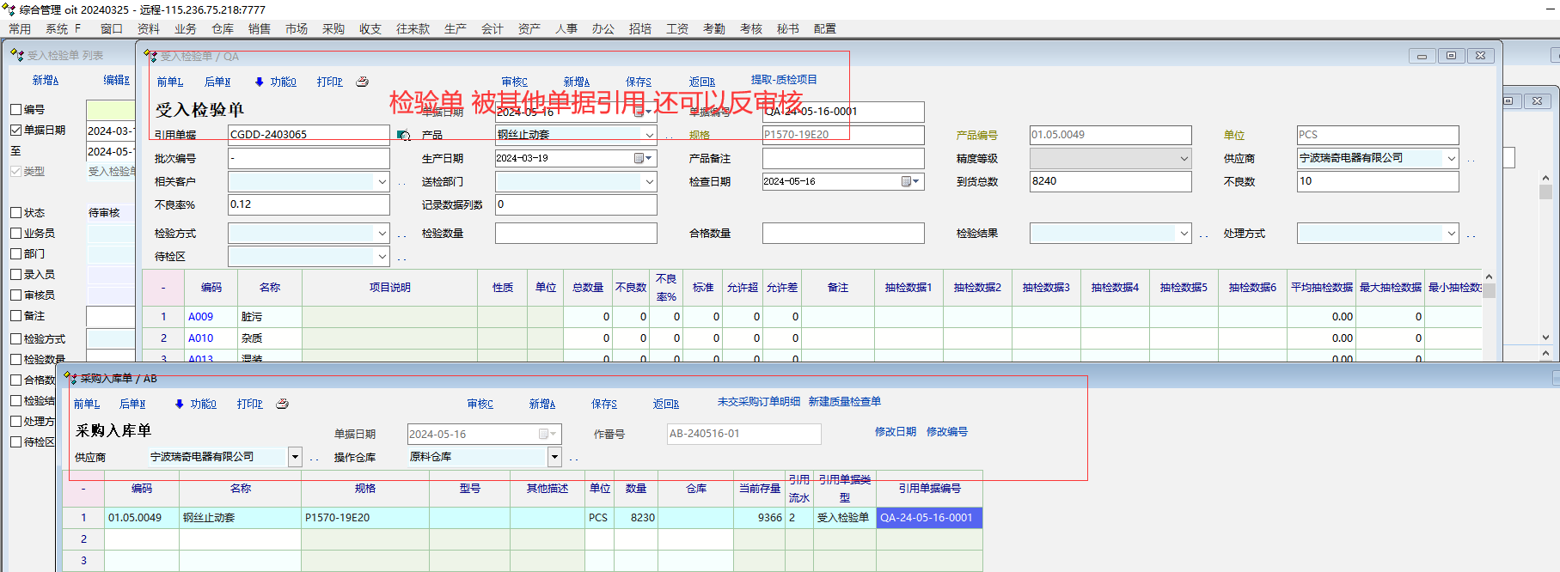Click 审核 button in 受入检验单 toolbar
1560x572 pixels.
tap(515, 82)
